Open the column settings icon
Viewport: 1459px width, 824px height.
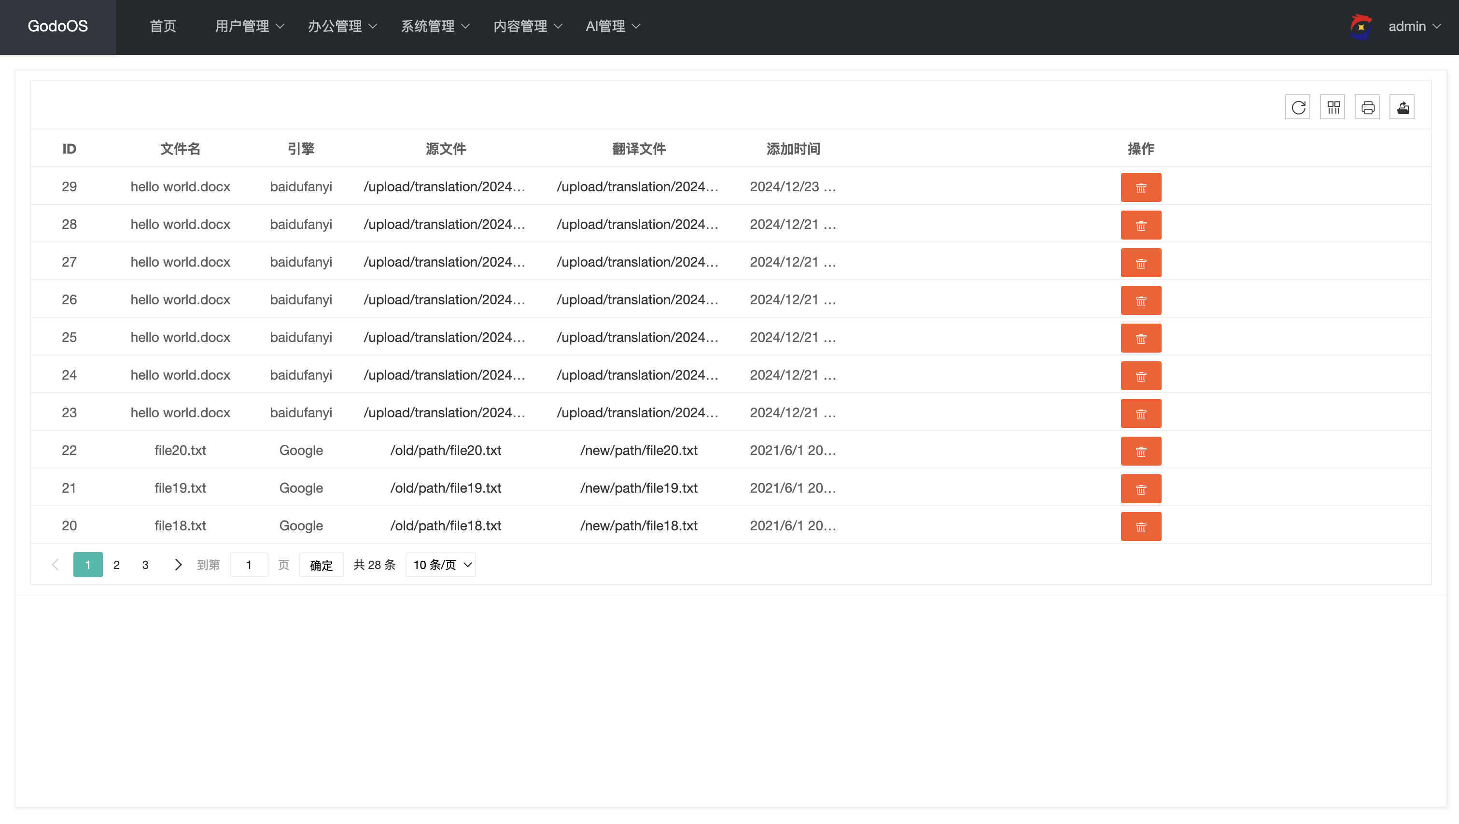(1333, 107)
